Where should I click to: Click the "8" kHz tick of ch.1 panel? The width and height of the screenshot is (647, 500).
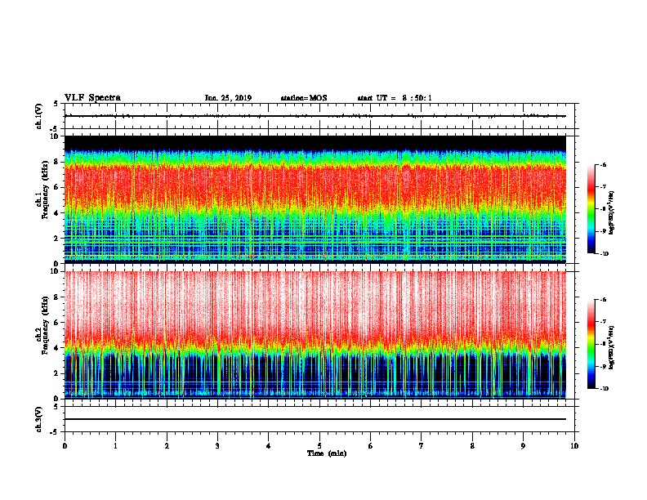coord(56,162)
